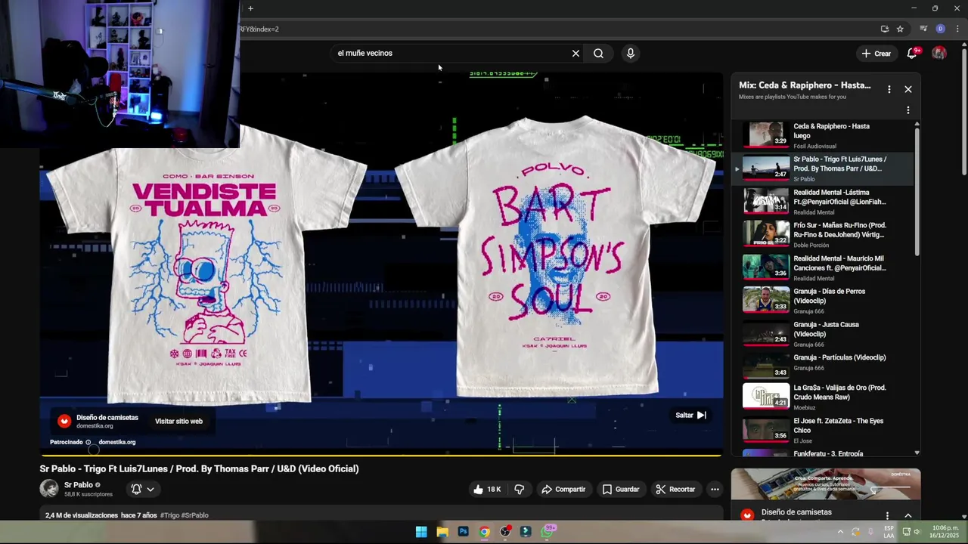968x544 pixels.
Task: Open YouTube notifications bell
Action: (912, 54)
